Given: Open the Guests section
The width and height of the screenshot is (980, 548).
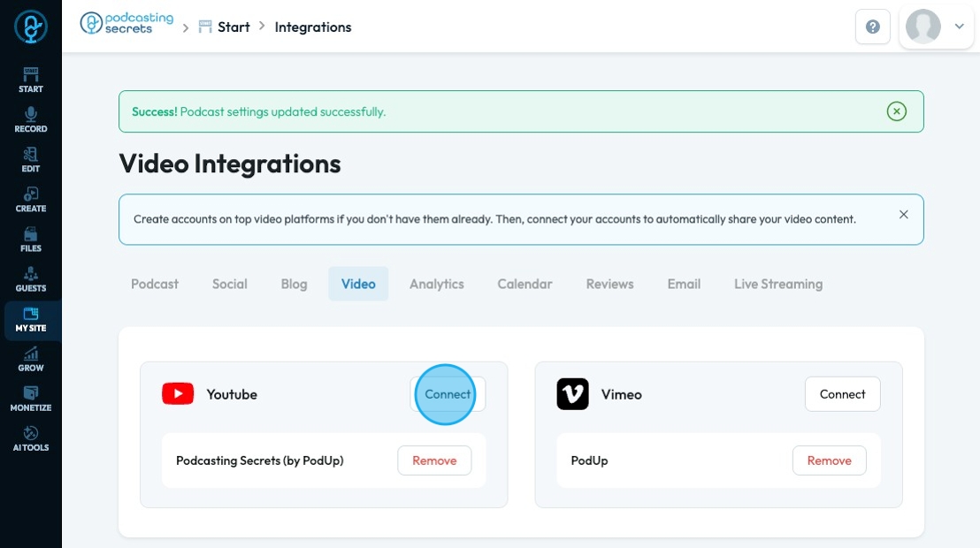Looking at the screenshot, I should point(31,278).
